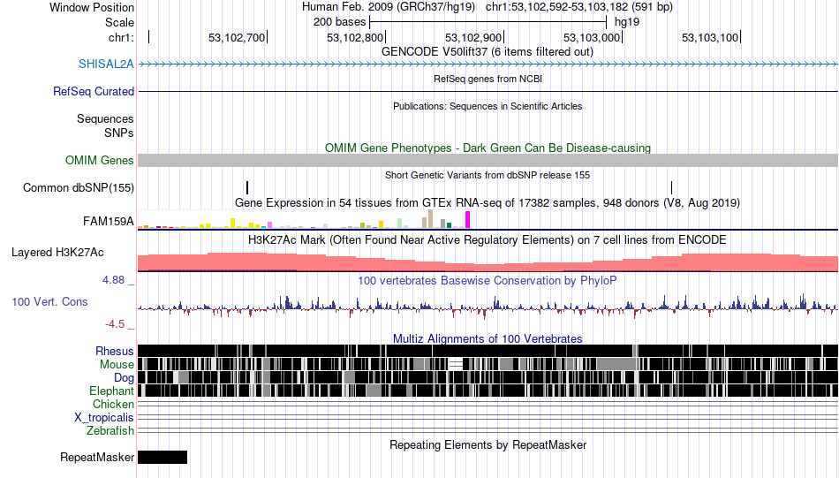Select the Chicken alignment row label

click(113, 404)
